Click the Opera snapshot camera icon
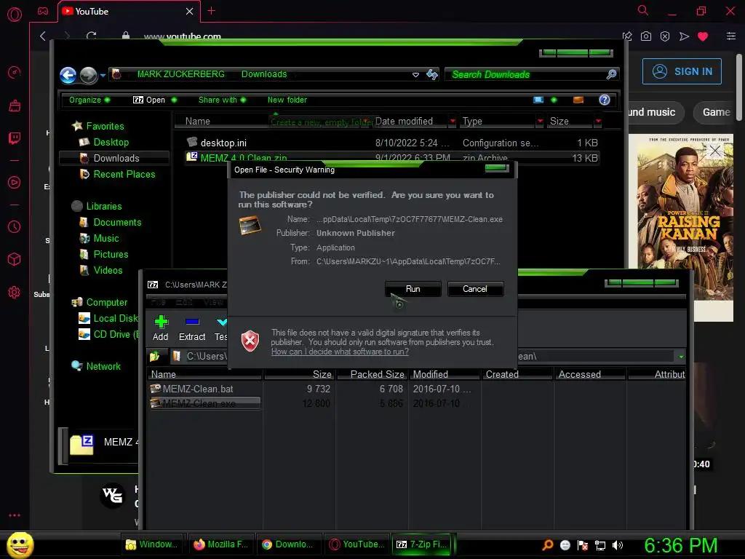 click(646, 36)
